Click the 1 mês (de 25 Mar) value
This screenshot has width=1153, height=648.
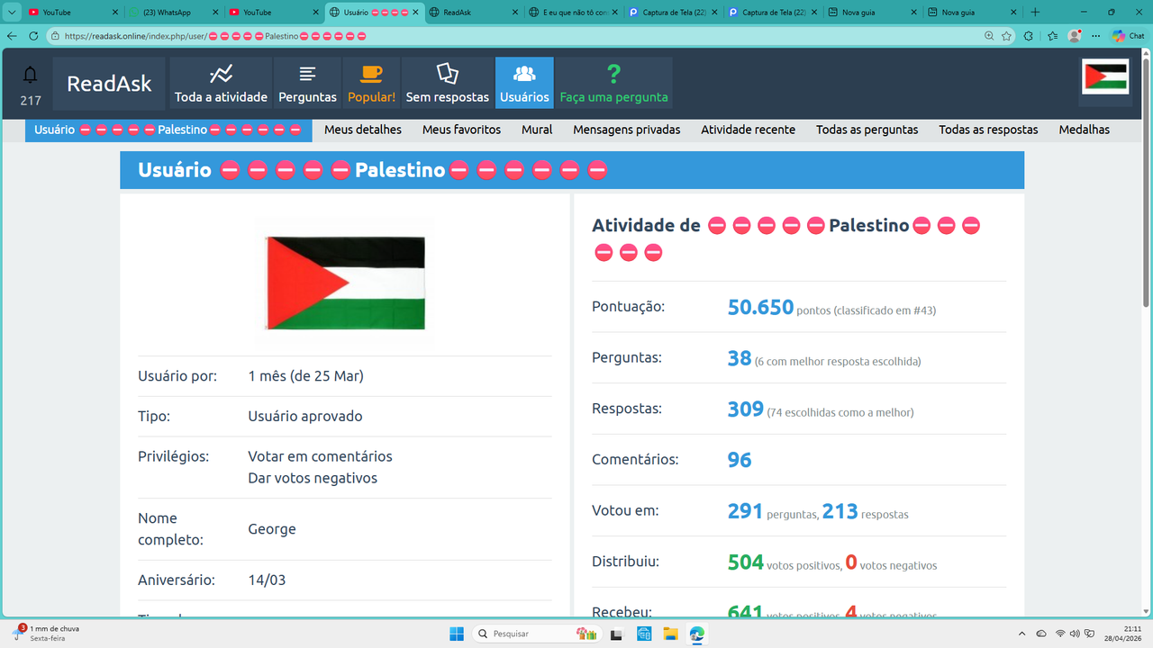[x=305, y=376]
